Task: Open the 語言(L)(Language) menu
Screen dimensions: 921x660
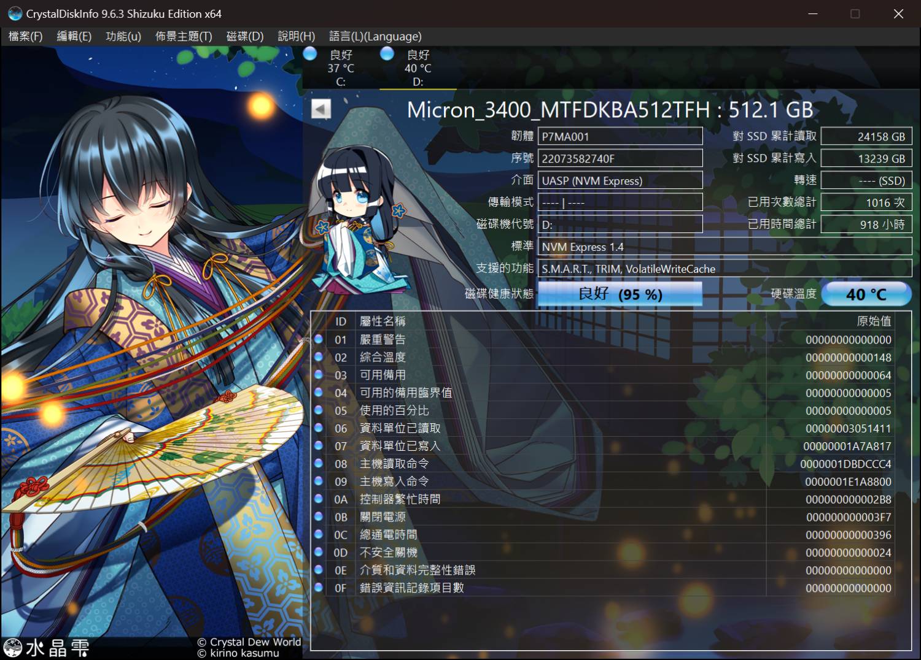Action: tap(375, 36)
